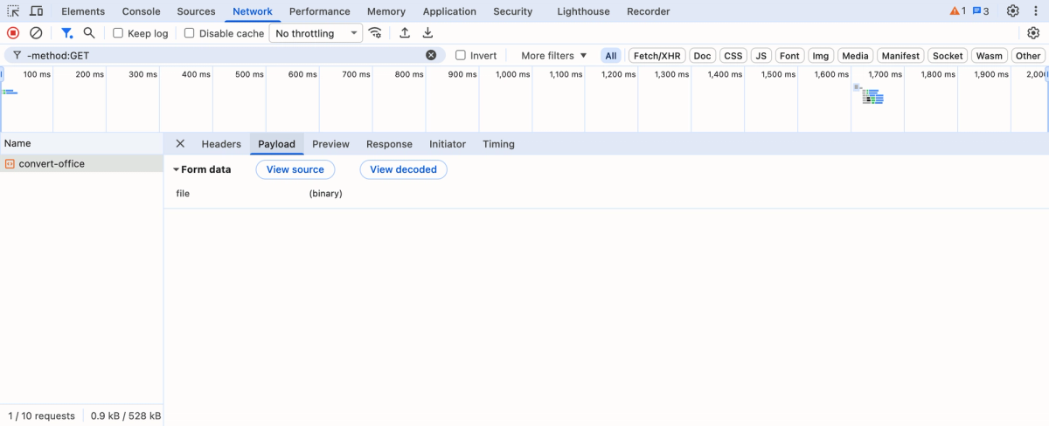Switch to the Memory panel
Image resolution: width=1049 pixels, height=426 pixels.
coord(386,11)
